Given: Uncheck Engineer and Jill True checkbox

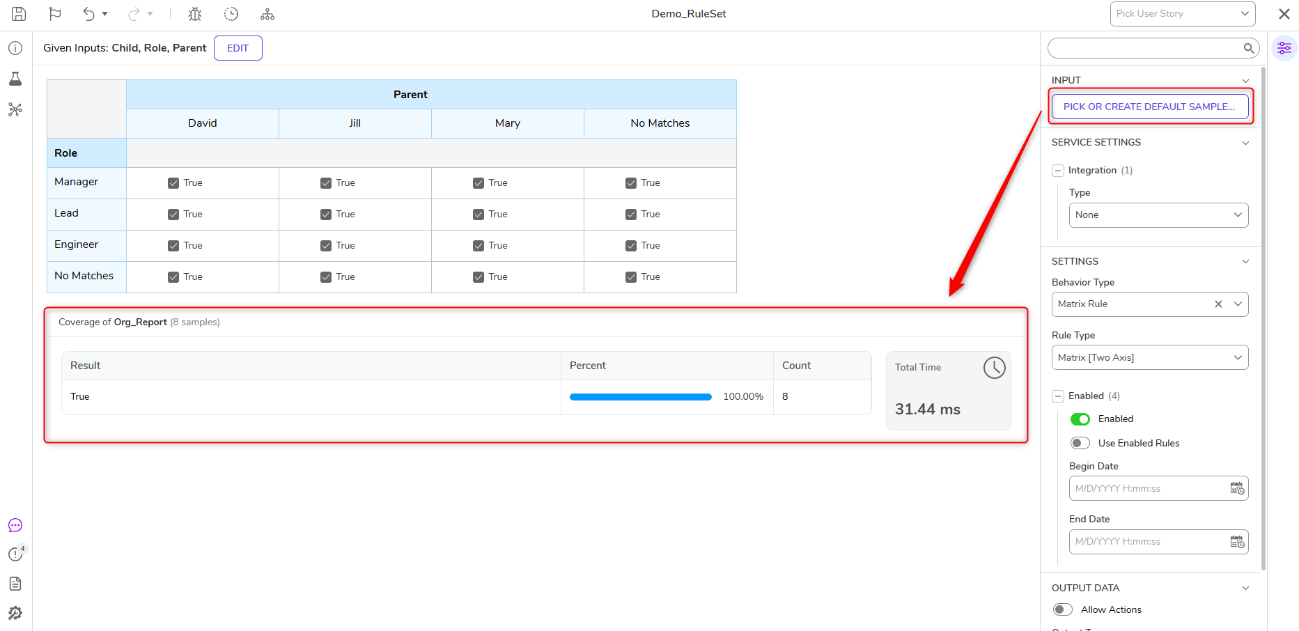Looking at the screenshot, I should 326,246.
